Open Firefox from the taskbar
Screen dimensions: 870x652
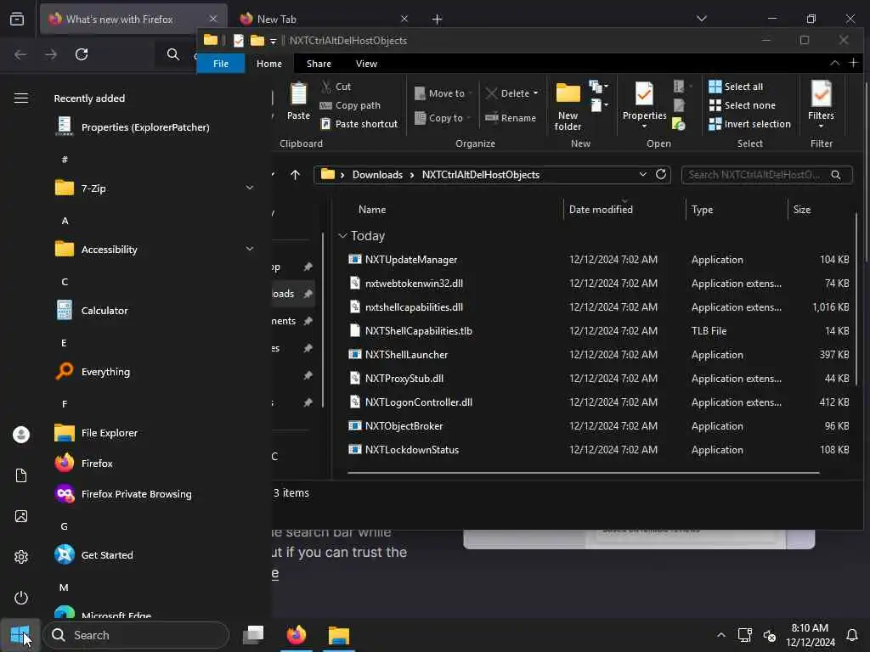coord(297,635)
